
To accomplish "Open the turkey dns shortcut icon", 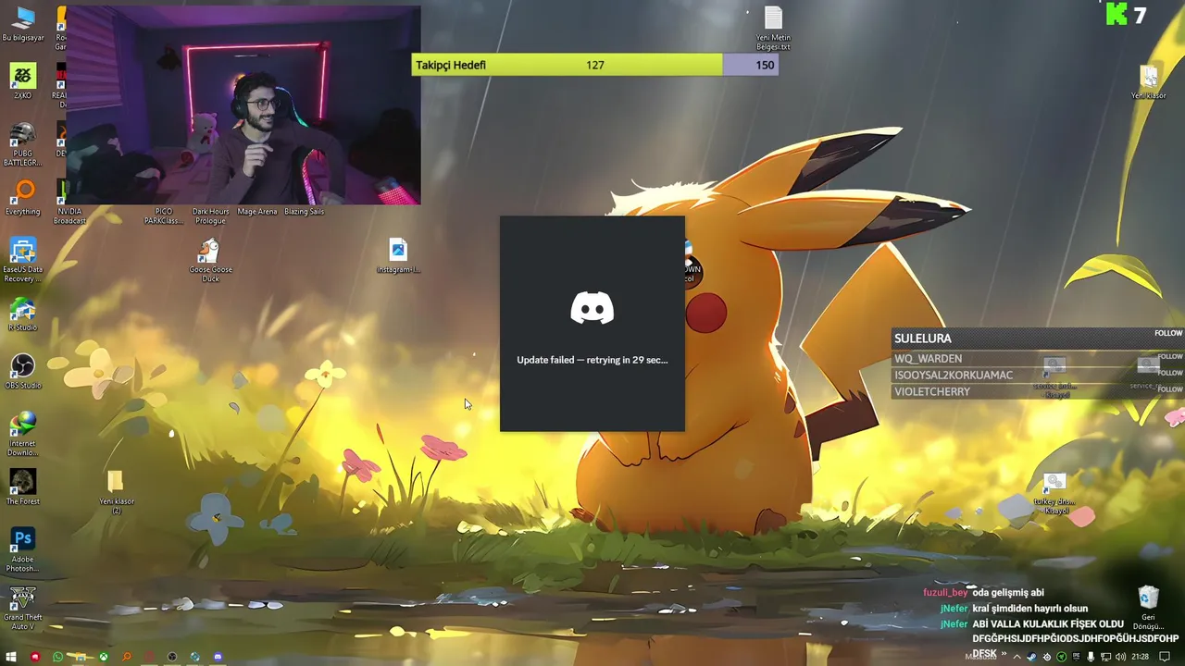I will [1055, 494].
